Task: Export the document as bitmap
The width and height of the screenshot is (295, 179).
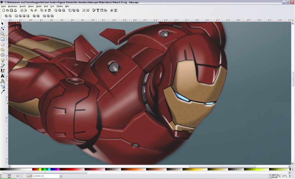Action: [x=25, y=11]
